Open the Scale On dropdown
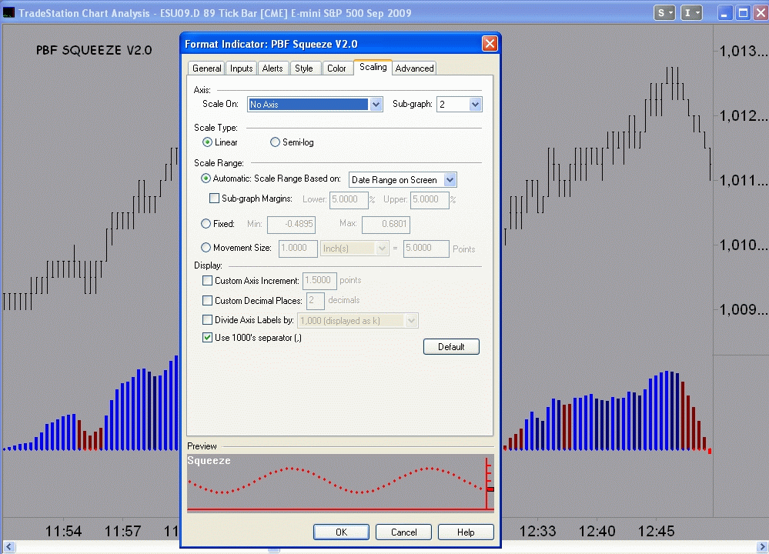The image size is (769, 554). [376, 105]
